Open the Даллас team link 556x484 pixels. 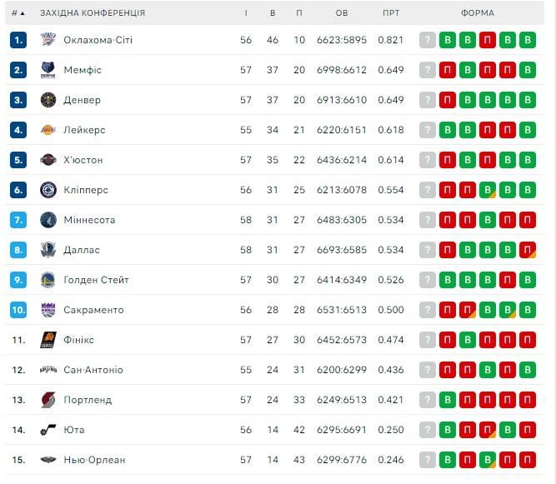coord(82,250)
